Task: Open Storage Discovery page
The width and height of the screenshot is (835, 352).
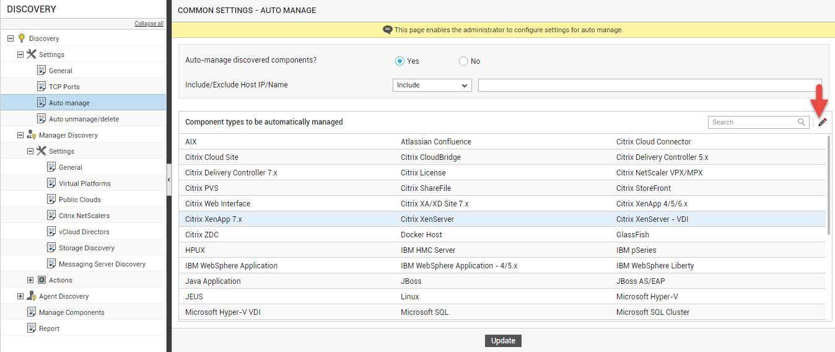Action: coord(87,248)
